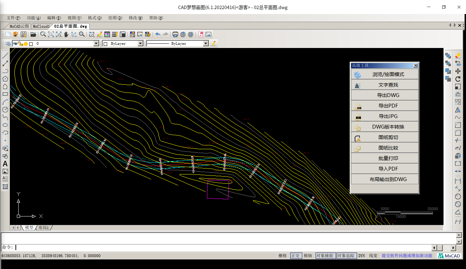
Task: Toggle 对象捕捉 object snap
Action: coord(325,256)
